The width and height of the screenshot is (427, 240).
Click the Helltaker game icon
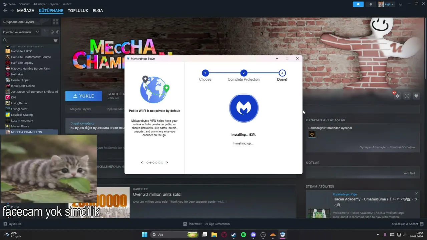point(8,74)
